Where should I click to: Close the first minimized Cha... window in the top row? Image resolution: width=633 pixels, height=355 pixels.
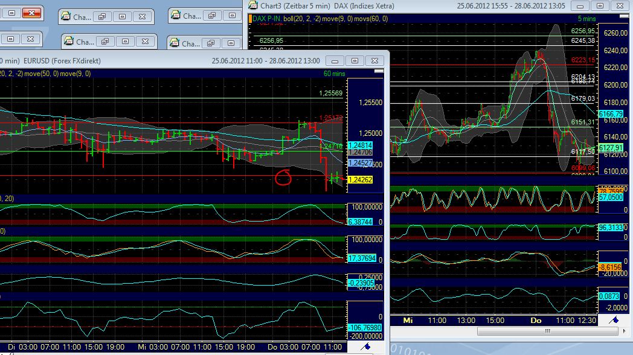[142, 16]
